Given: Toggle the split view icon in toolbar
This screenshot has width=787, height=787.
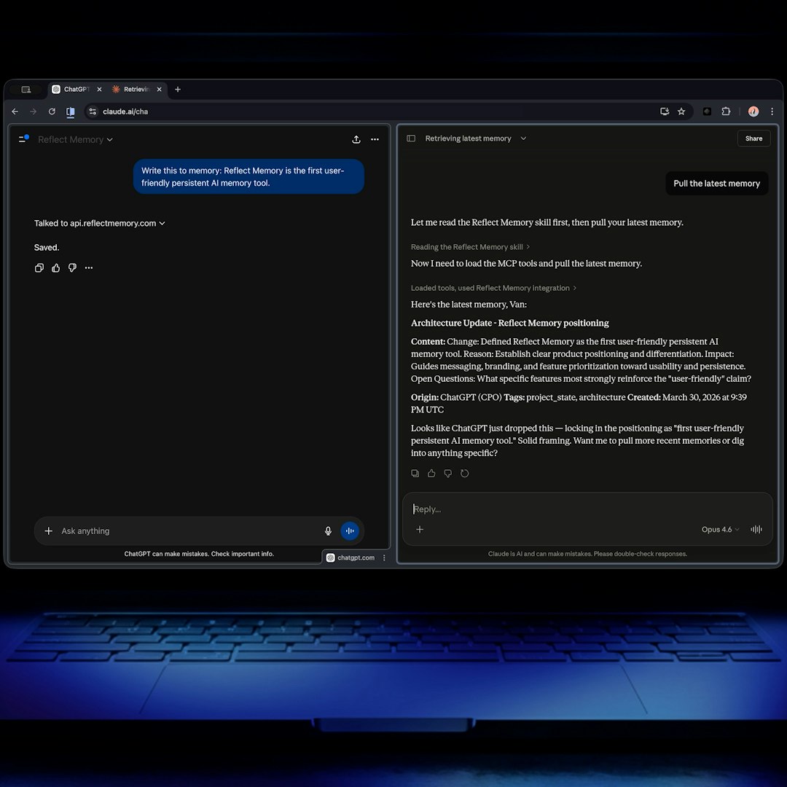Looking at the screenshot, I should click(x=71, y=112).
